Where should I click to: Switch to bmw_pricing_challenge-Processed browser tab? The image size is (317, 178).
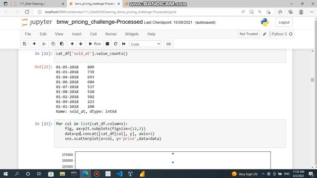94,4
